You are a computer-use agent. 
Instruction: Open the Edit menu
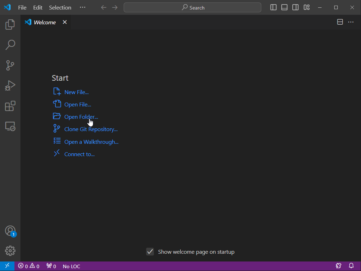tap(38, 7)
